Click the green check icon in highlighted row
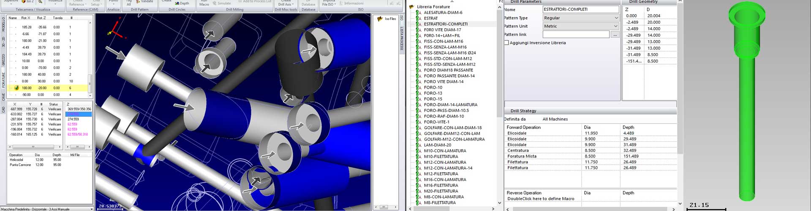The image size is (811, 211). (x=16, y=88)
